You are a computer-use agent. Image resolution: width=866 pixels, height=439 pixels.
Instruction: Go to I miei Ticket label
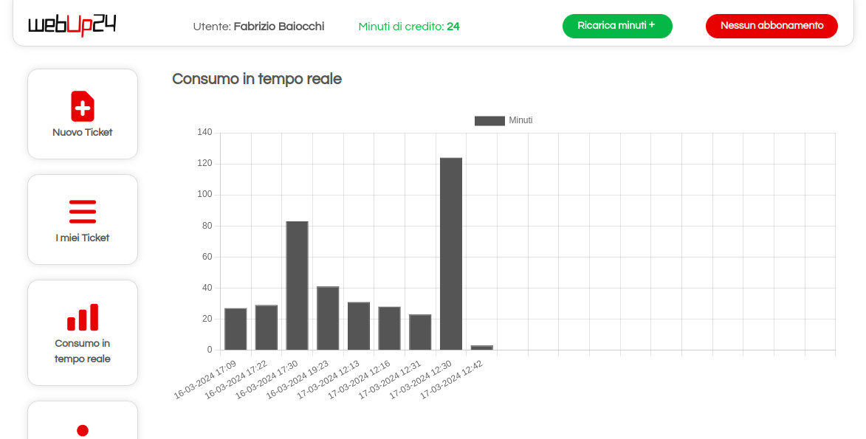click(x=83, y=238)
